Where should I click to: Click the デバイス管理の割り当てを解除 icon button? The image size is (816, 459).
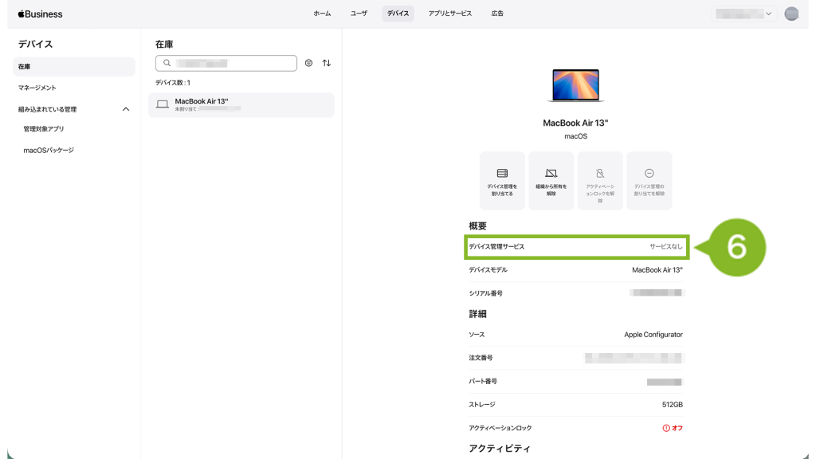pyautogui.click(x=649, y=181)
